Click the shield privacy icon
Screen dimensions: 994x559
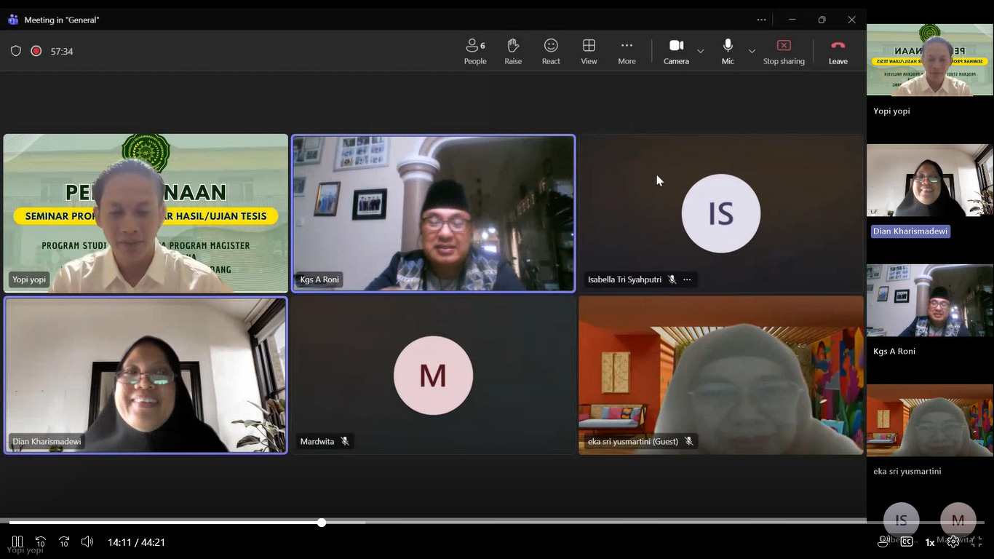coord(16,51)
